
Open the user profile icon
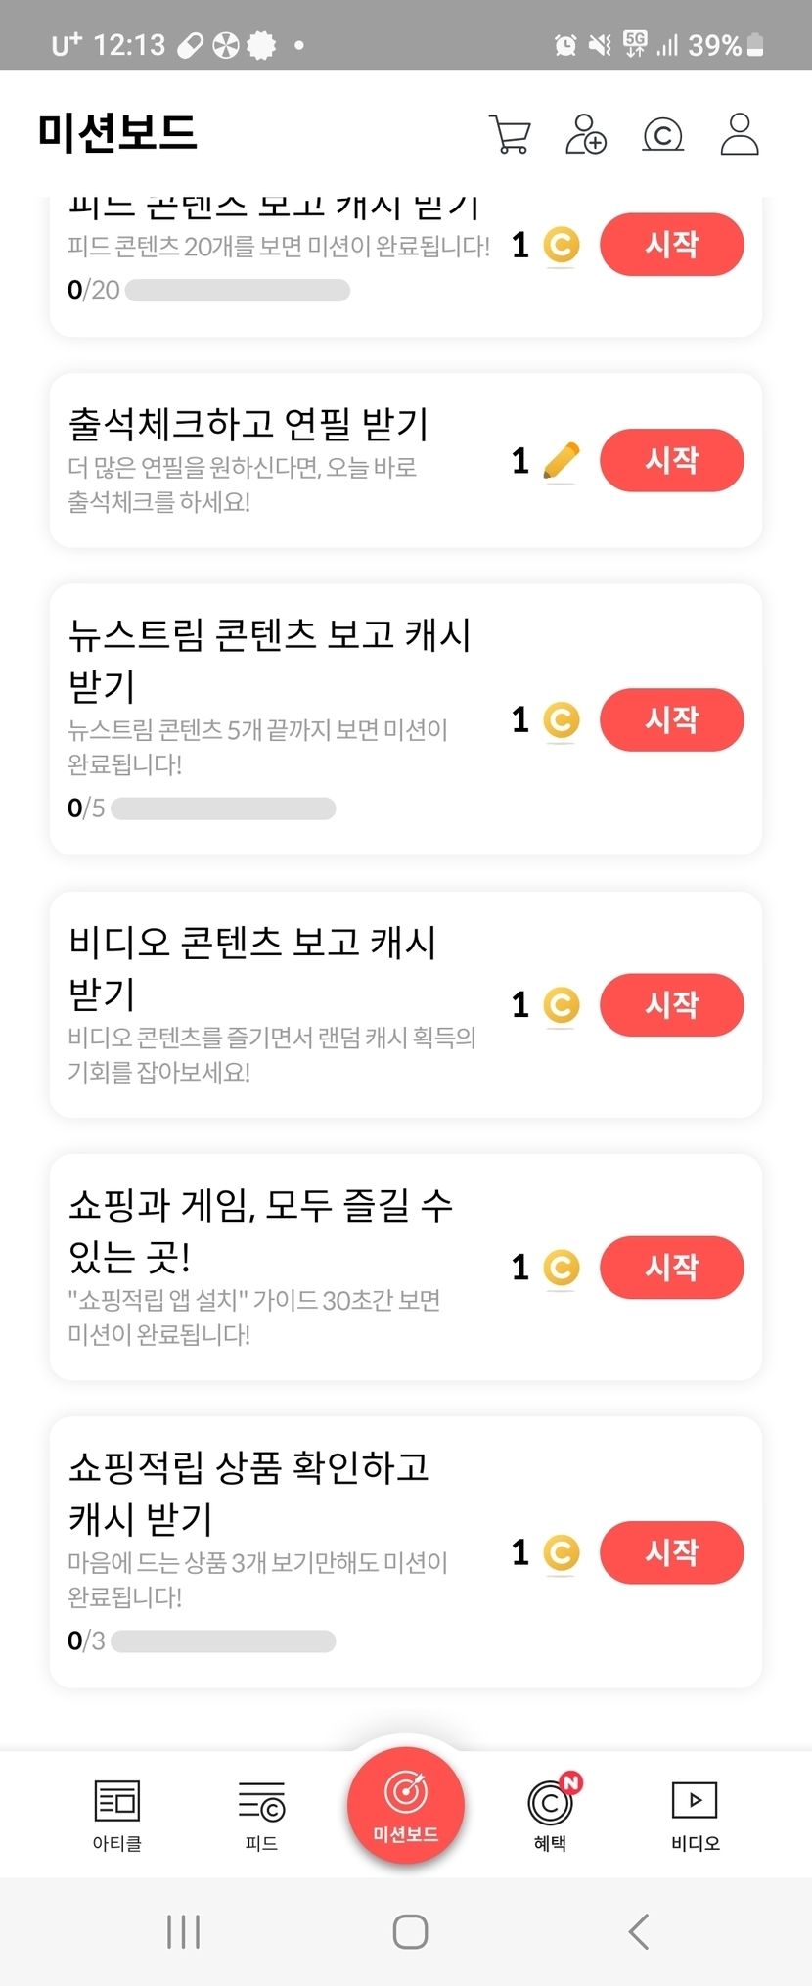[740, 135]
